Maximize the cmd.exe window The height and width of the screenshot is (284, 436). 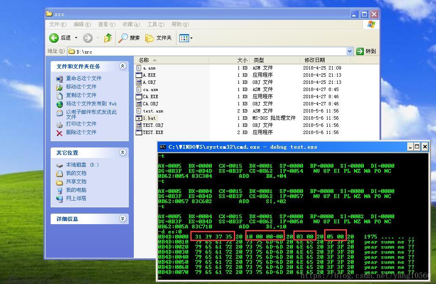coord(417,147)
